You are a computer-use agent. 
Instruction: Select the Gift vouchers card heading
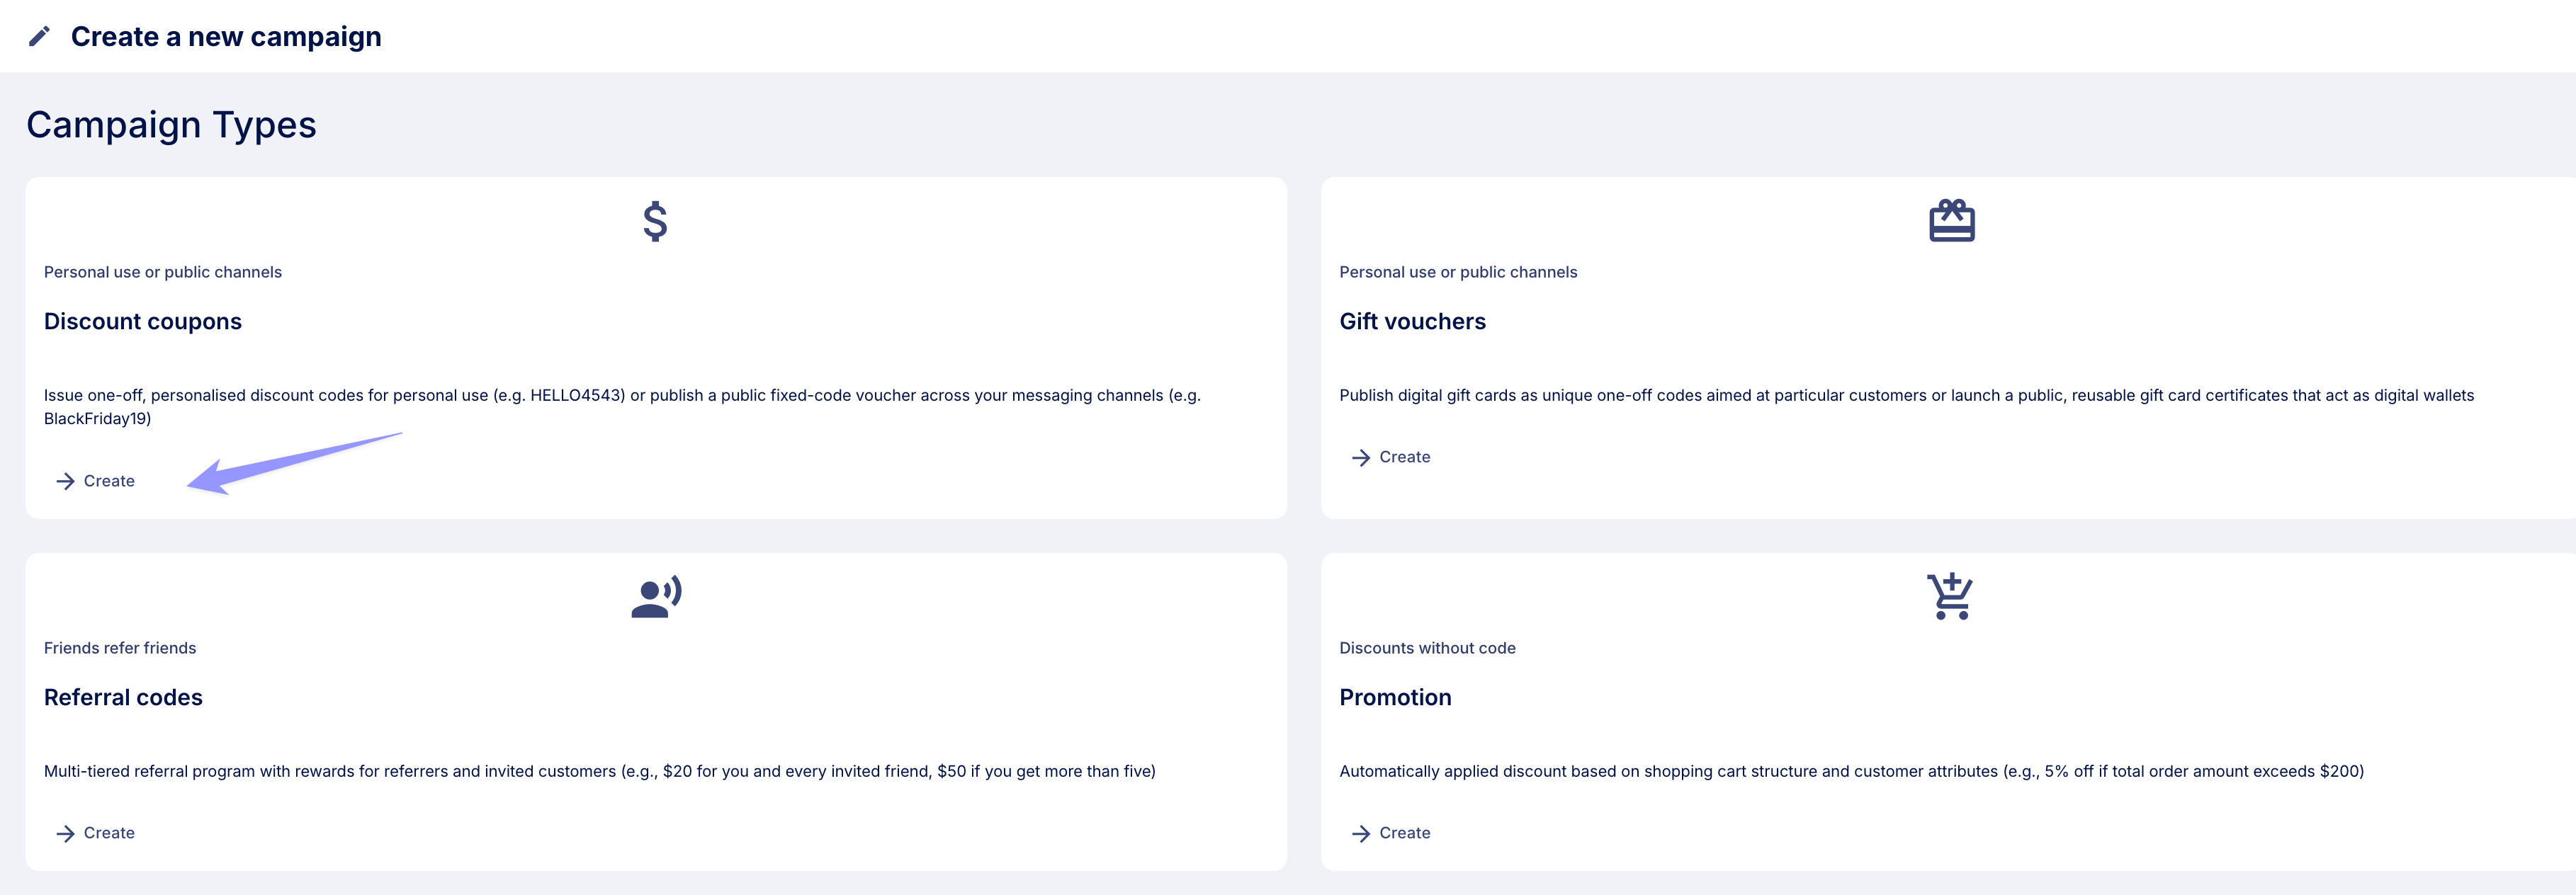(x=1412, y=321)
